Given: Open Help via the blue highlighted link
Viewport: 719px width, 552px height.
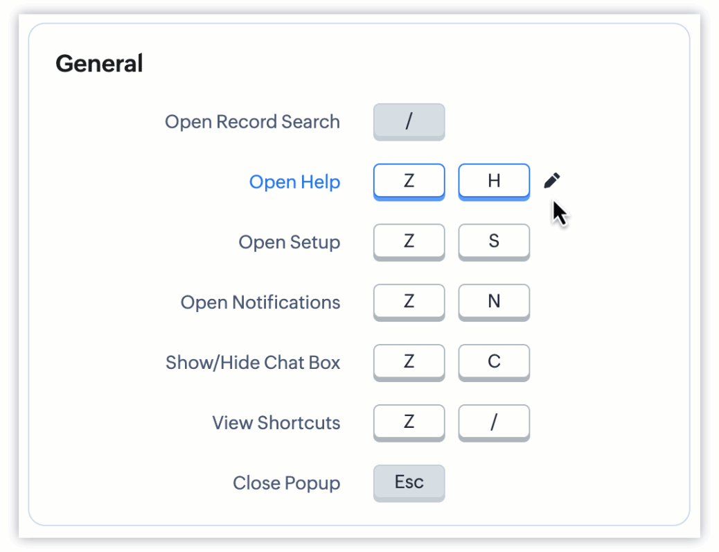Looking at the screenshot, I should [294, 182].
